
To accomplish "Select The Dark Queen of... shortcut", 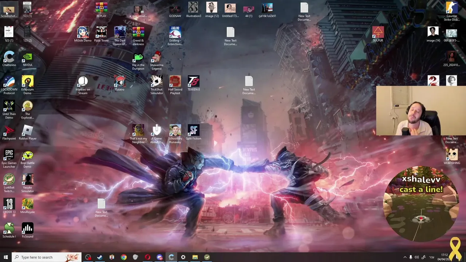I will (x=120, y=36).
